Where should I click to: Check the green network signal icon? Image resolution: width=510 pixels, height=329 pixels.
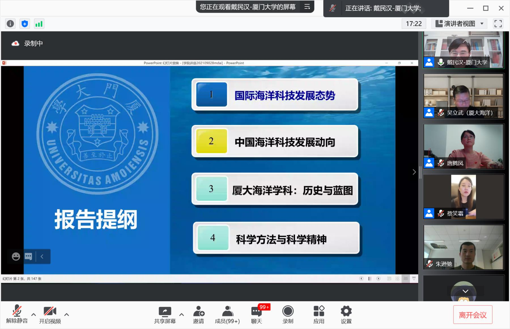tap(39, 24)
